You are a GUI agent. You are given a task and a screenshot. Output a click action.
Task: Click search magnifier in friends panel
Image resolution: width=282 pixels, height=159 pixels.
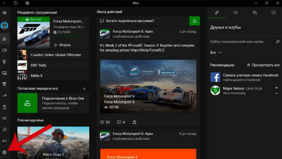tap(277, 42)
